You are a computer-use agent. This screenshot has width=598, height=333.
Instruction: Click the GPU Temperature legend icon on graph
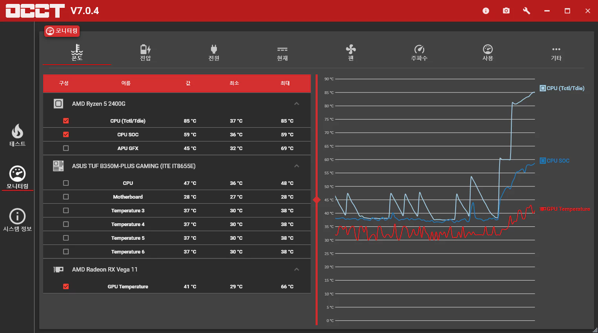click(543, 209)
